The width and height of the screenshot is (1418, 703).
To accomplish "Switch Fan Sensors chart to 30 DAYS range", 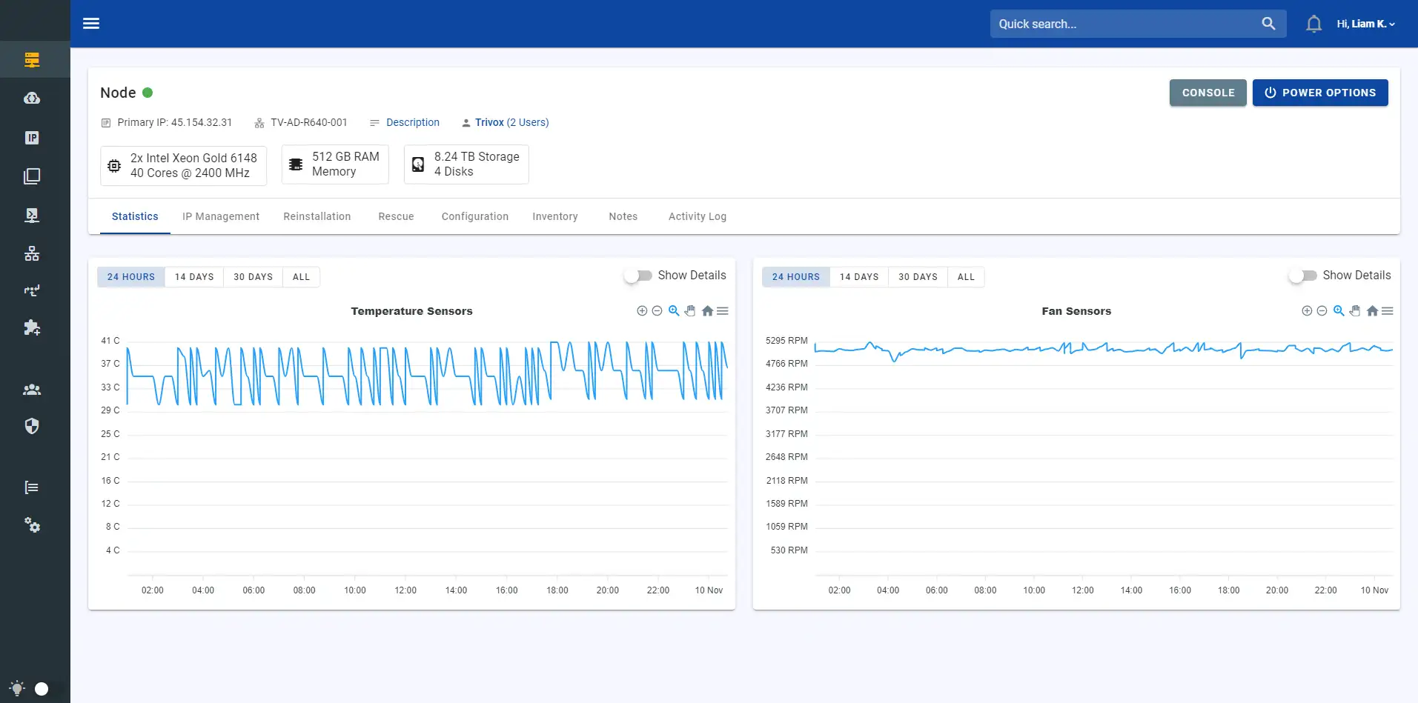I will coord(917,276).
